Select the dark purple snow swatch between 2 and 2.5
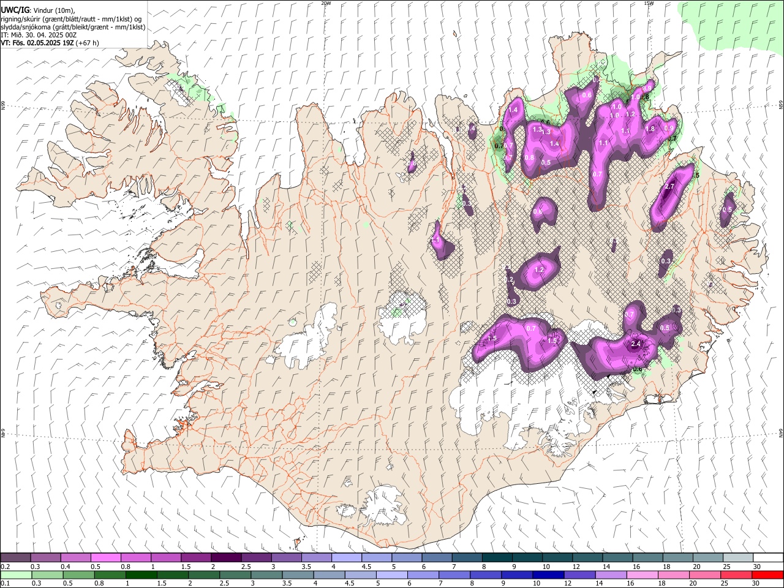Screen dimensions: 784x588 (x=226, y=558)
